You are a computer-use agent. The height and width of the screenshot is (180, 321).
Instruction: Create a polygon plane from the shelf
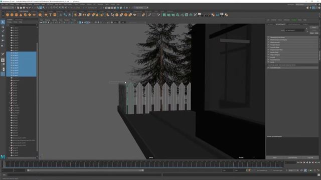coord(30,14)
